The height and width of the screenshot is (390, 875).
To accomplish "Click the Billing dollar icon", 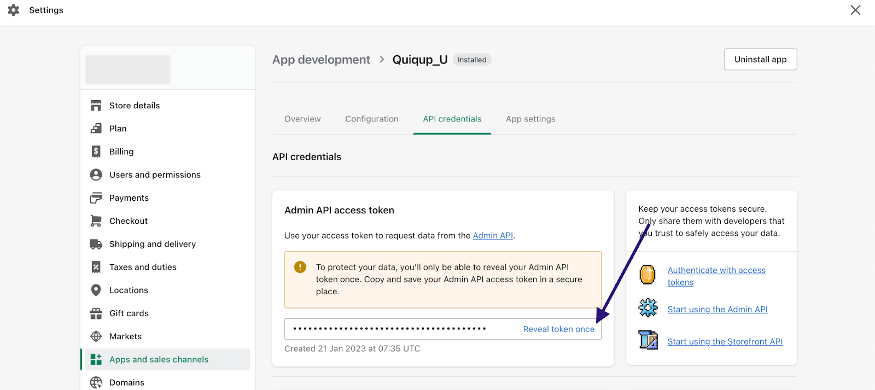I will tap(96, 152).
